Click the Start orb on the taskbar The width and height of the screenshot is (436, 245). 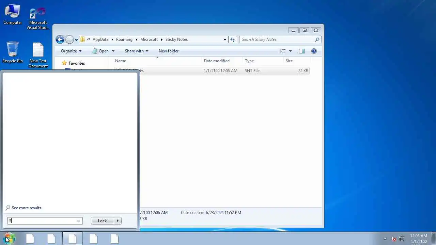pyautogui.click(x=9, y=238)
